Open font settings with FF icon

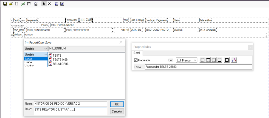[x=234, y=60]
